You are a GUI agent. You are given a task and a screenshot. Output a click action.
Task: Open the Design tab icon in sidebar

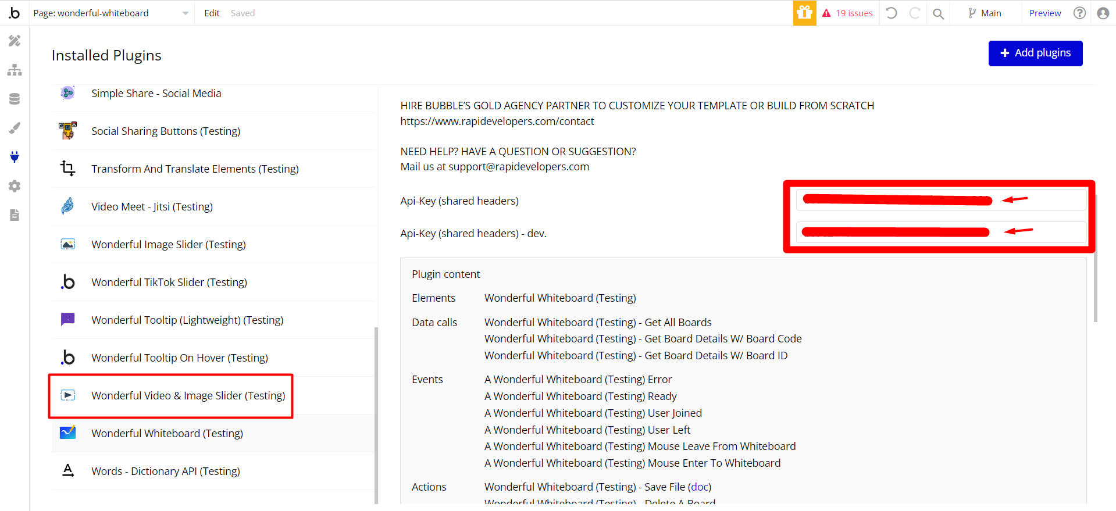(x=15, y=41)
